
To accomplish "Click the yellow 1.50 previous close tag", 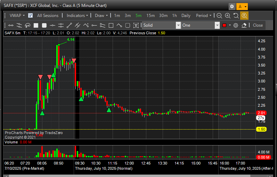I will 261,129.
